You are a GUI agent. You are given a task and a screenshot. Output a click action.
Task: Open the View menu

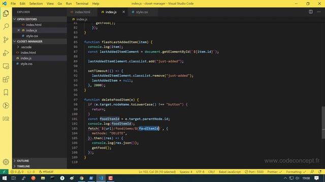tap(50, 4)
